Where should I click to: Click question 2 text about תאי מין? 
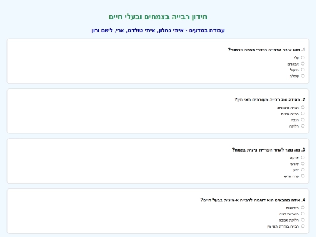coord(270,99)
